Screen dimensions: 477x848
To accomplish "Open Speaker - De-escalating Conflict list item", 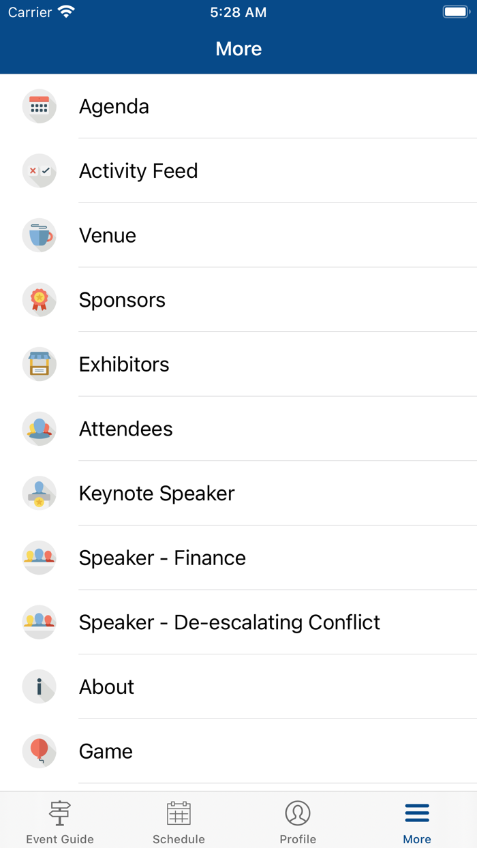I will point(230,622).
